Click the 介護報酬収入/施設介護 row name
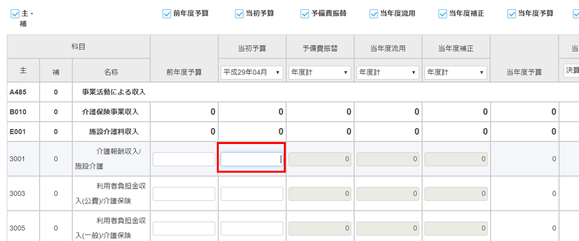 pos(111,159)
